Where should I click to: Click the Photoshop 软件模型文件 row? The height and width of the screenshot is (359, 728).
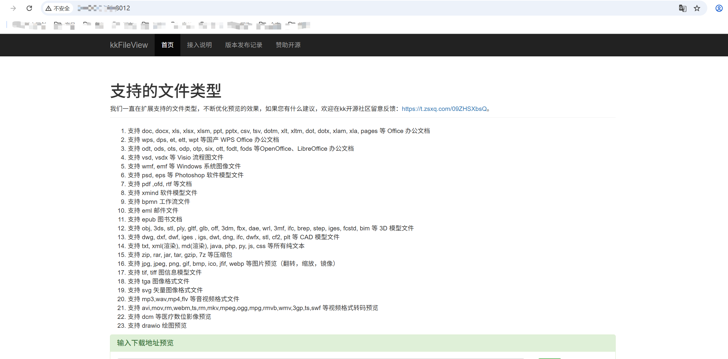point(186,175)
